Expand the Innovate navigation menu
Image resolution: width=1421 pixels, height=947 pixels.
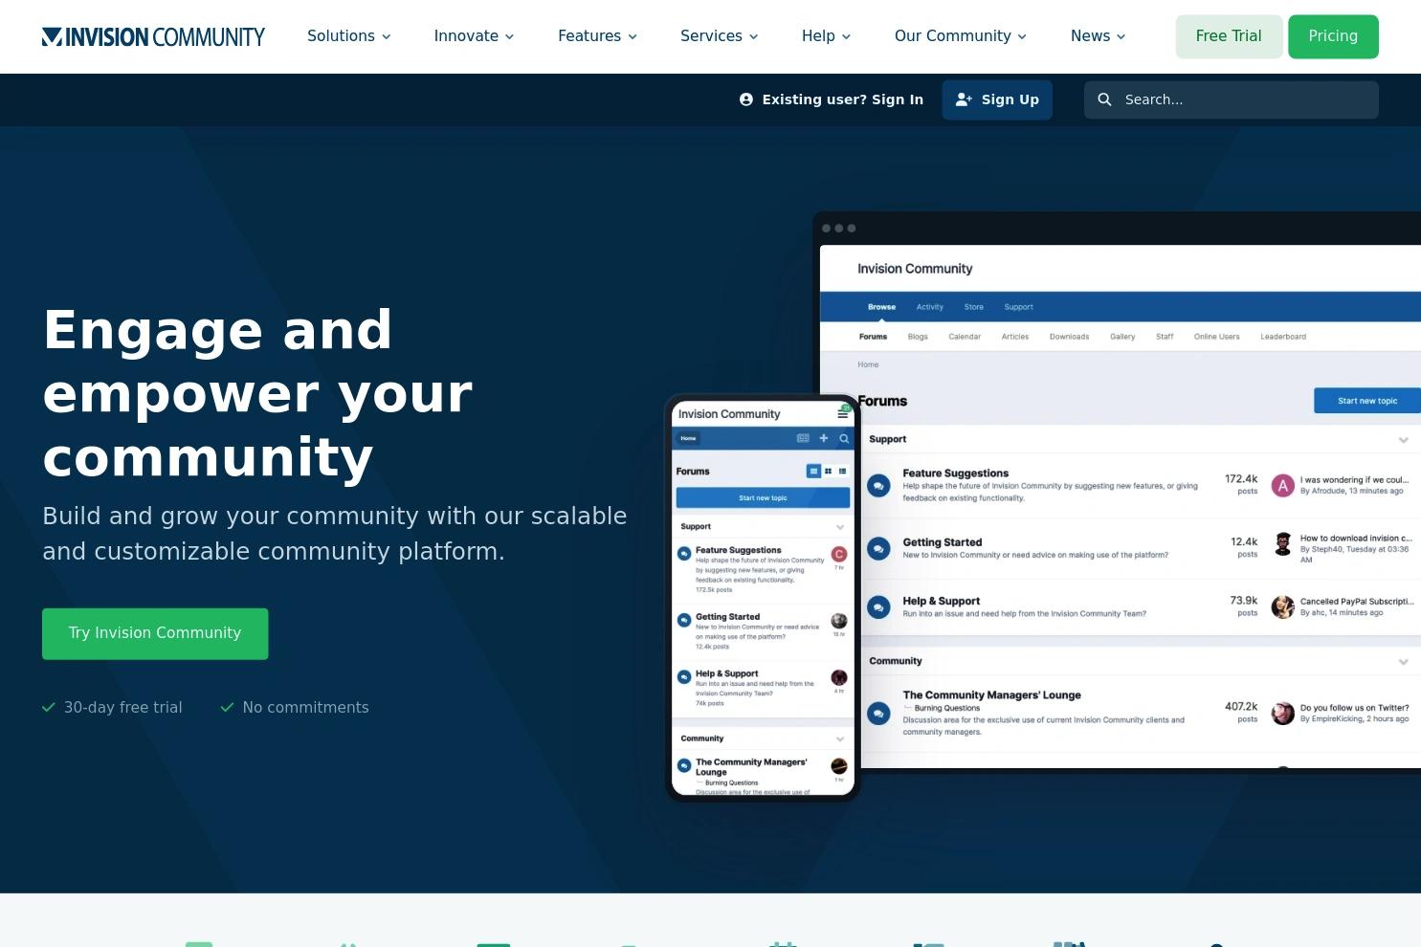(474, 36)
